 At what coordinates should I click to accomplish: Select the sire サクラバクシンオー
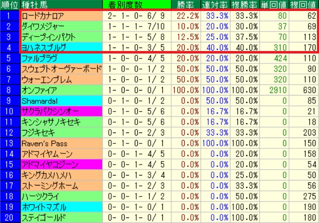coord(62,111)
